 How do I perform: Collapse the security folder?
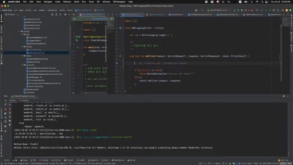click(22, 65)
